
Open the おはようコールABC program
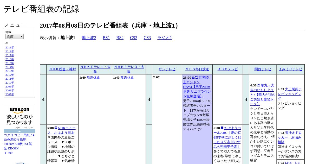pyautogui.click(x=227, y=137)
